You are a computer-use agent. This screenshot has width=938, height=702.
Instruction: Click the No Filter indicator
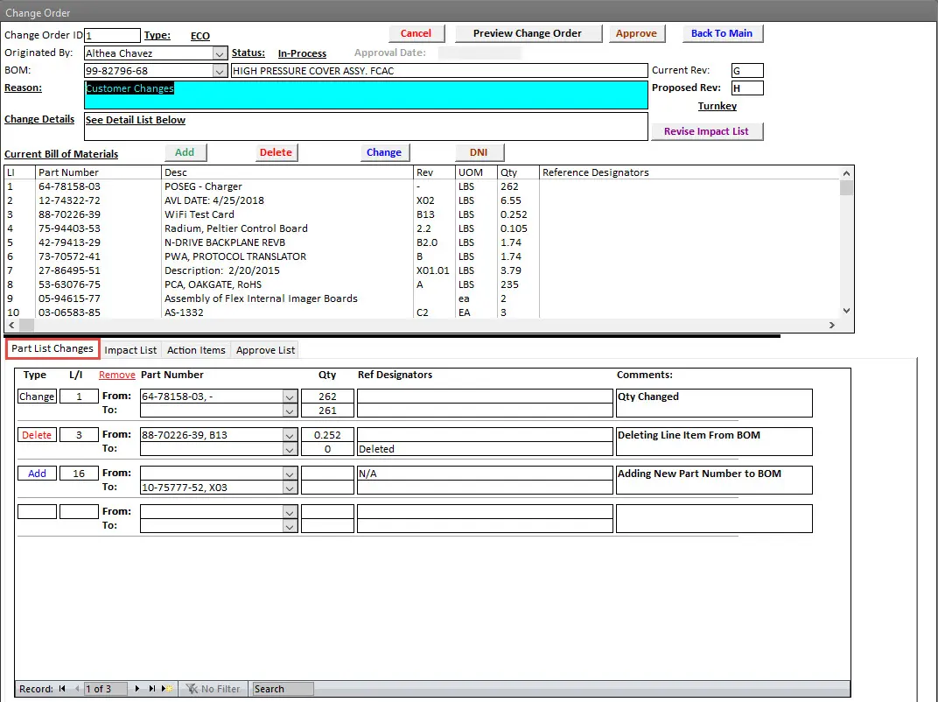click(213, 689)
